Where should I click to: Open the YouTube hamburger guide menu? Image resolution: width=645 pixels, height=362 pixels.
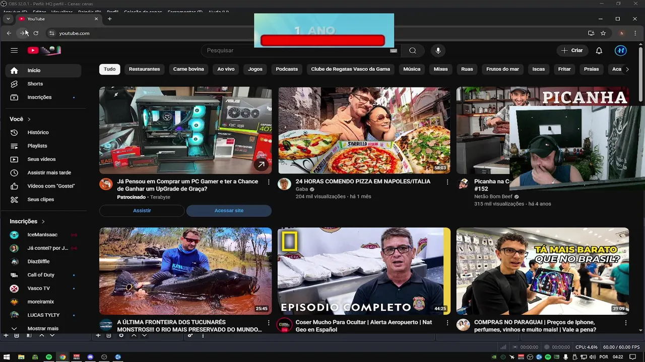(x=14, y=50)
